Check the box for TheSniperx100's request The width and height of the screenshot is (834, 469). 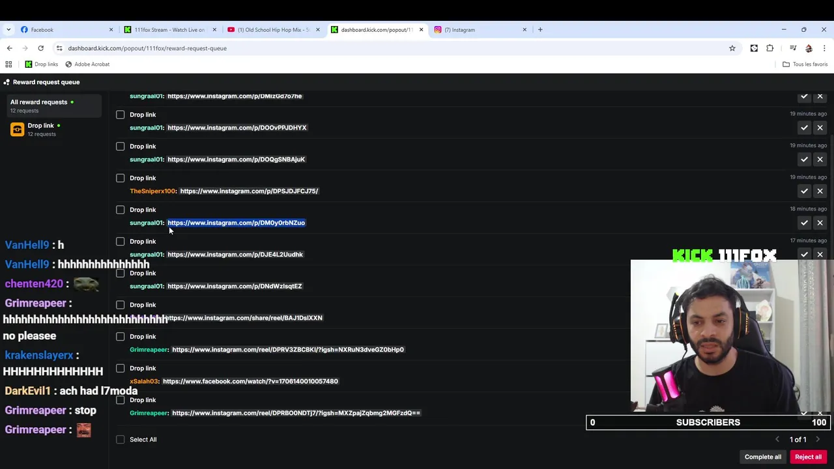pyautogui.click(x=121, y=178)
